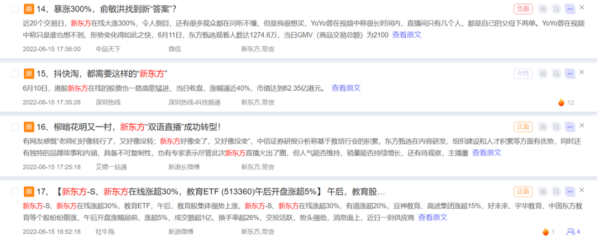Click timestamp 2022-06-15 17:35:28
Image resolution: width=597 pixels, height=238 pixels.
coord(52,102)
